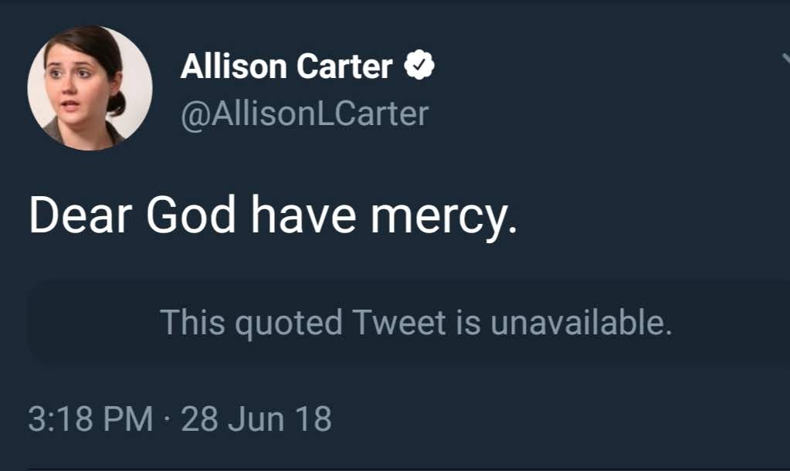The width and height of the screenshot is (790, 471).
Task: Select the unavailable quoted Tweet box
Action: coord(409,322)
